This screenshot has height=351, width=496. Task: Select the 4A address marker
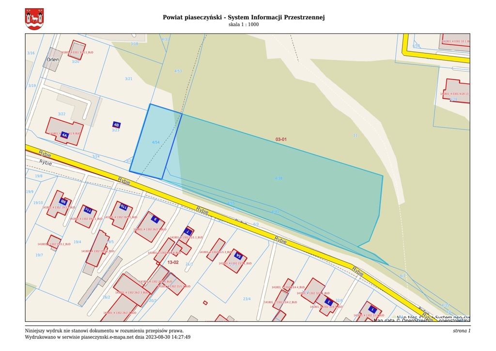point(64,135)
